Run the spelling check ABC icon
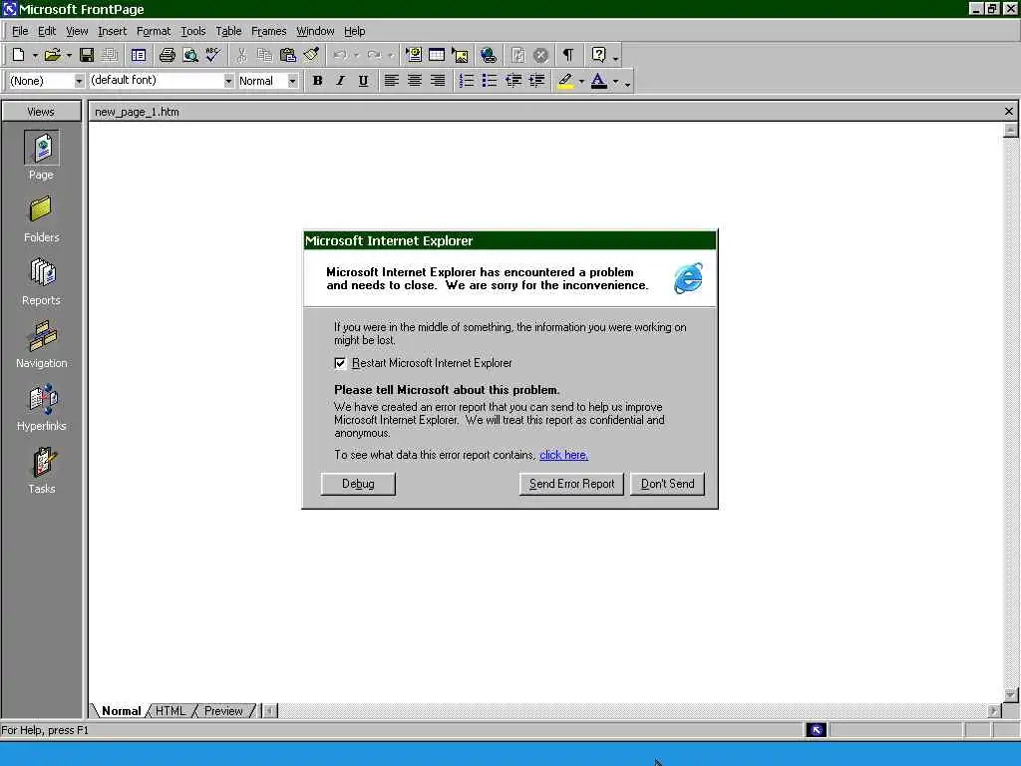1021x766 pixels. (213, 56)
